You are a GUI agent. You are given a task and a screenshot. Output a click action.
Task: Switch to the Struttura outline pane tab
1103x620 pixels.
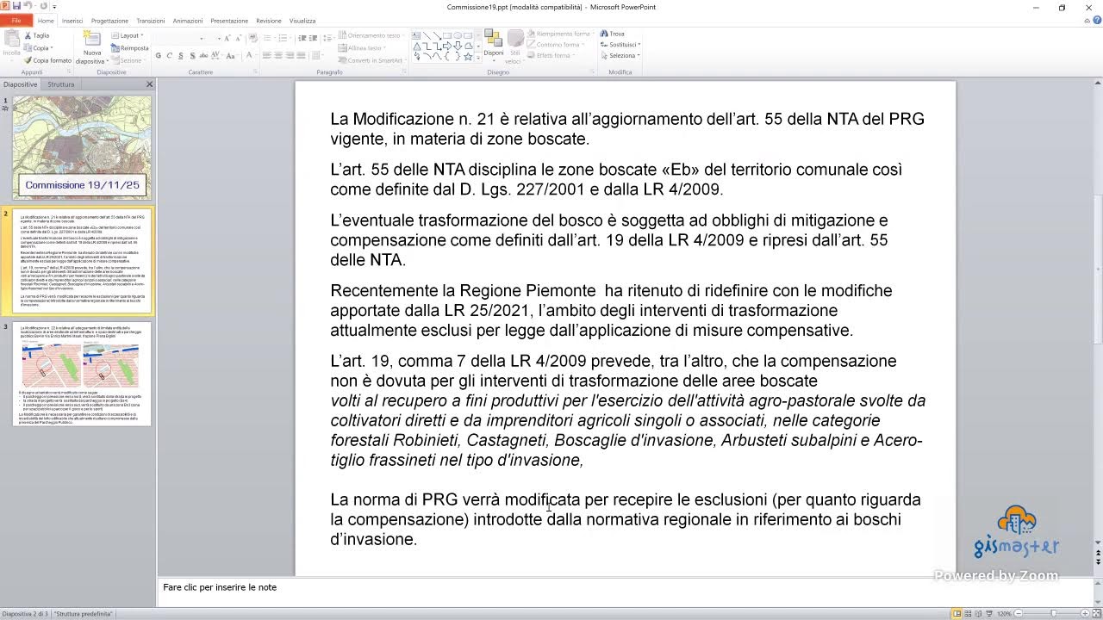(x=60, y=84)
